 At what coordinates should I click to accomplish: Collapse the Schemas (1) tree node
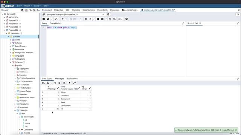11,62
